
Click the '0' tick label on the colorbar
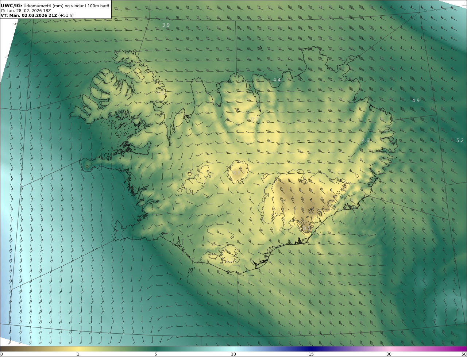coord(1,354)
